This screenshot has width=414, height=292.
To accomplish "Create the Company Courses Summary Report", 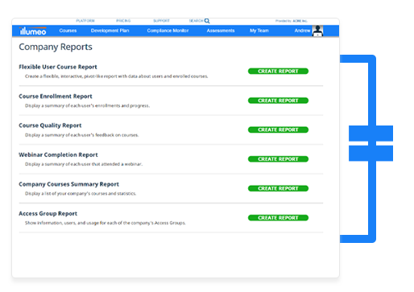I will 278,188.
